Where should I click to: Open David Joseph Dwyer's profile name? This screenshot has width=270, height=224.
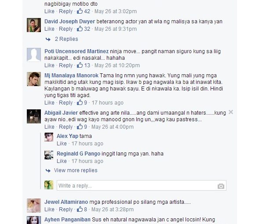tap(70, 22)
